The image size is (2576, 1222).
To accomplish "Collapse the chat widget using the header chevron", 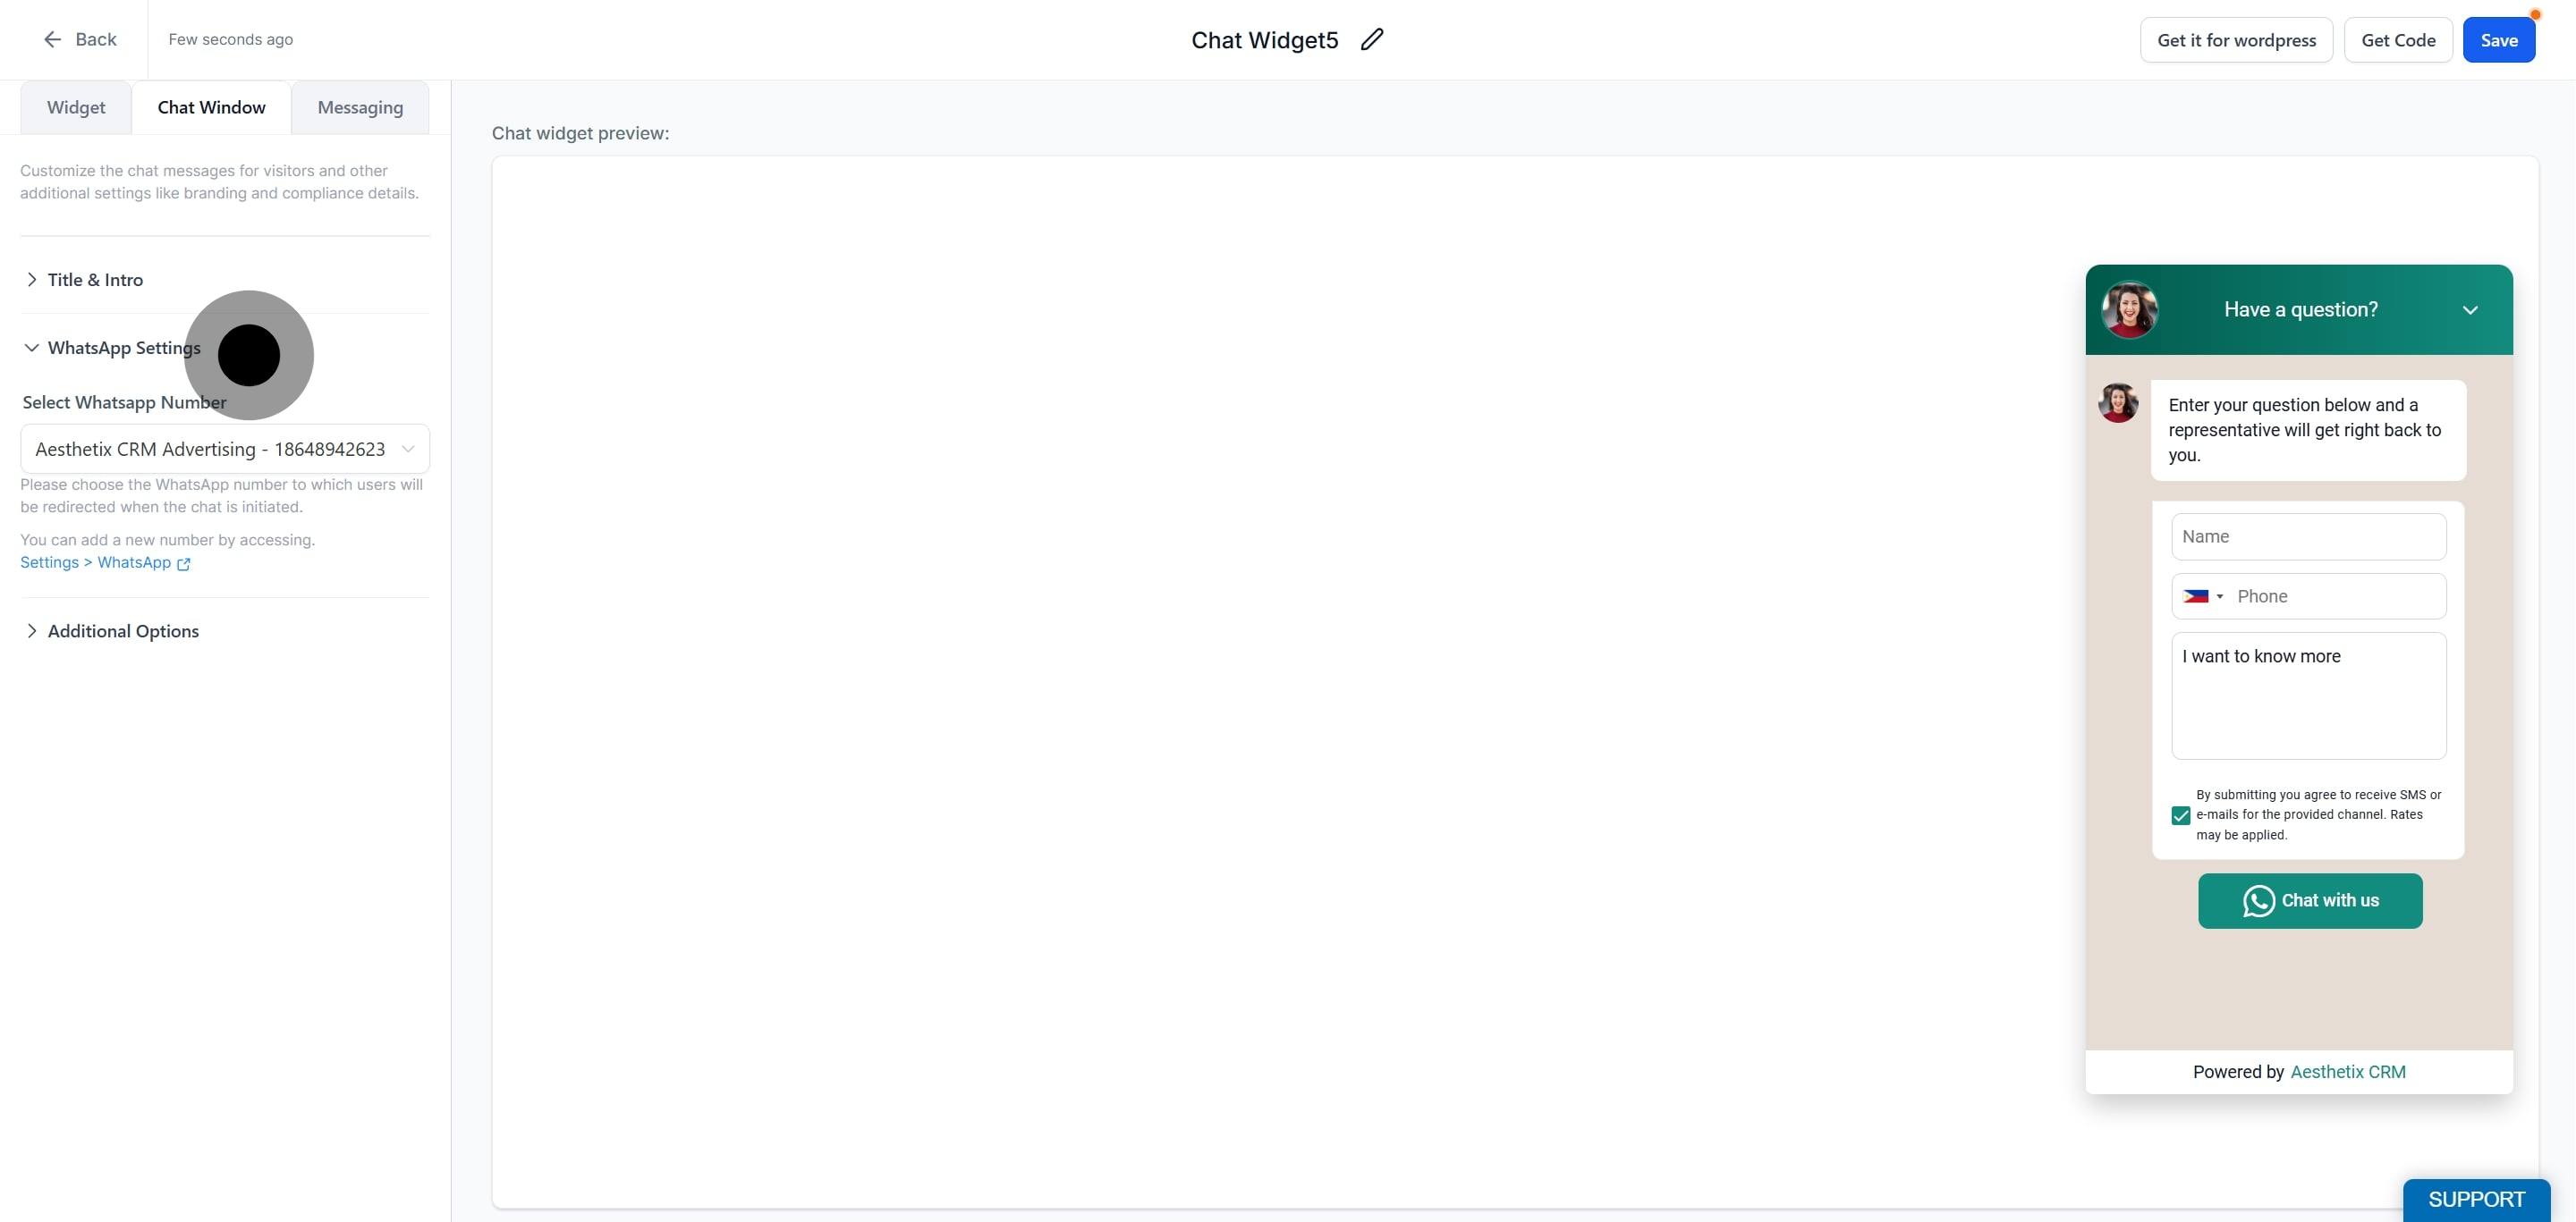I will click(x=2470, y=310).
